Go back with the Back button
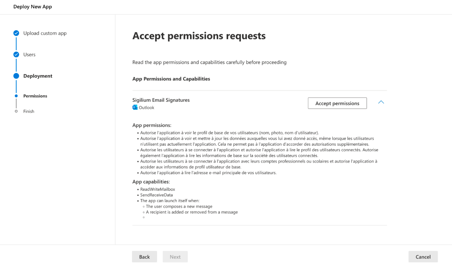 coord(144,257)
